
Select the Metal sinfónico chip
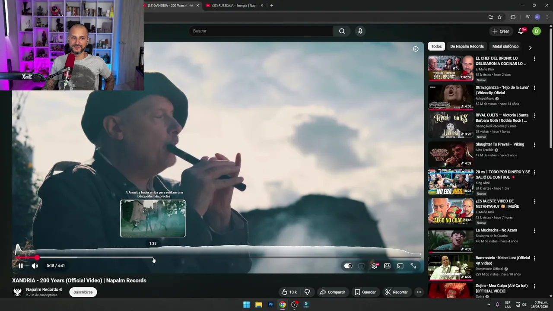pyautogui.click(x=505, y=46)
